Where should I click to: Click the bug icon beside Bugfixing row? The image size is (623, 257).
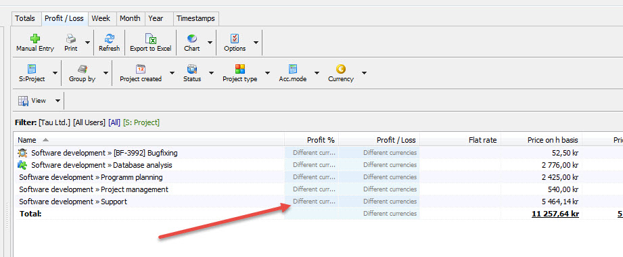pyautogui.click(x=22, y=153)
